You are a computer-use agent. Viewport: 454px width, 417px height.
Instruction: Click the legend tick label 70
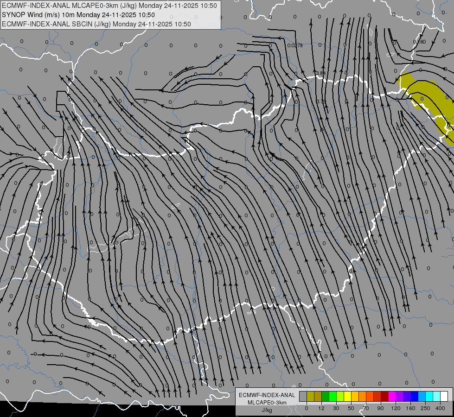pos(366,408)
